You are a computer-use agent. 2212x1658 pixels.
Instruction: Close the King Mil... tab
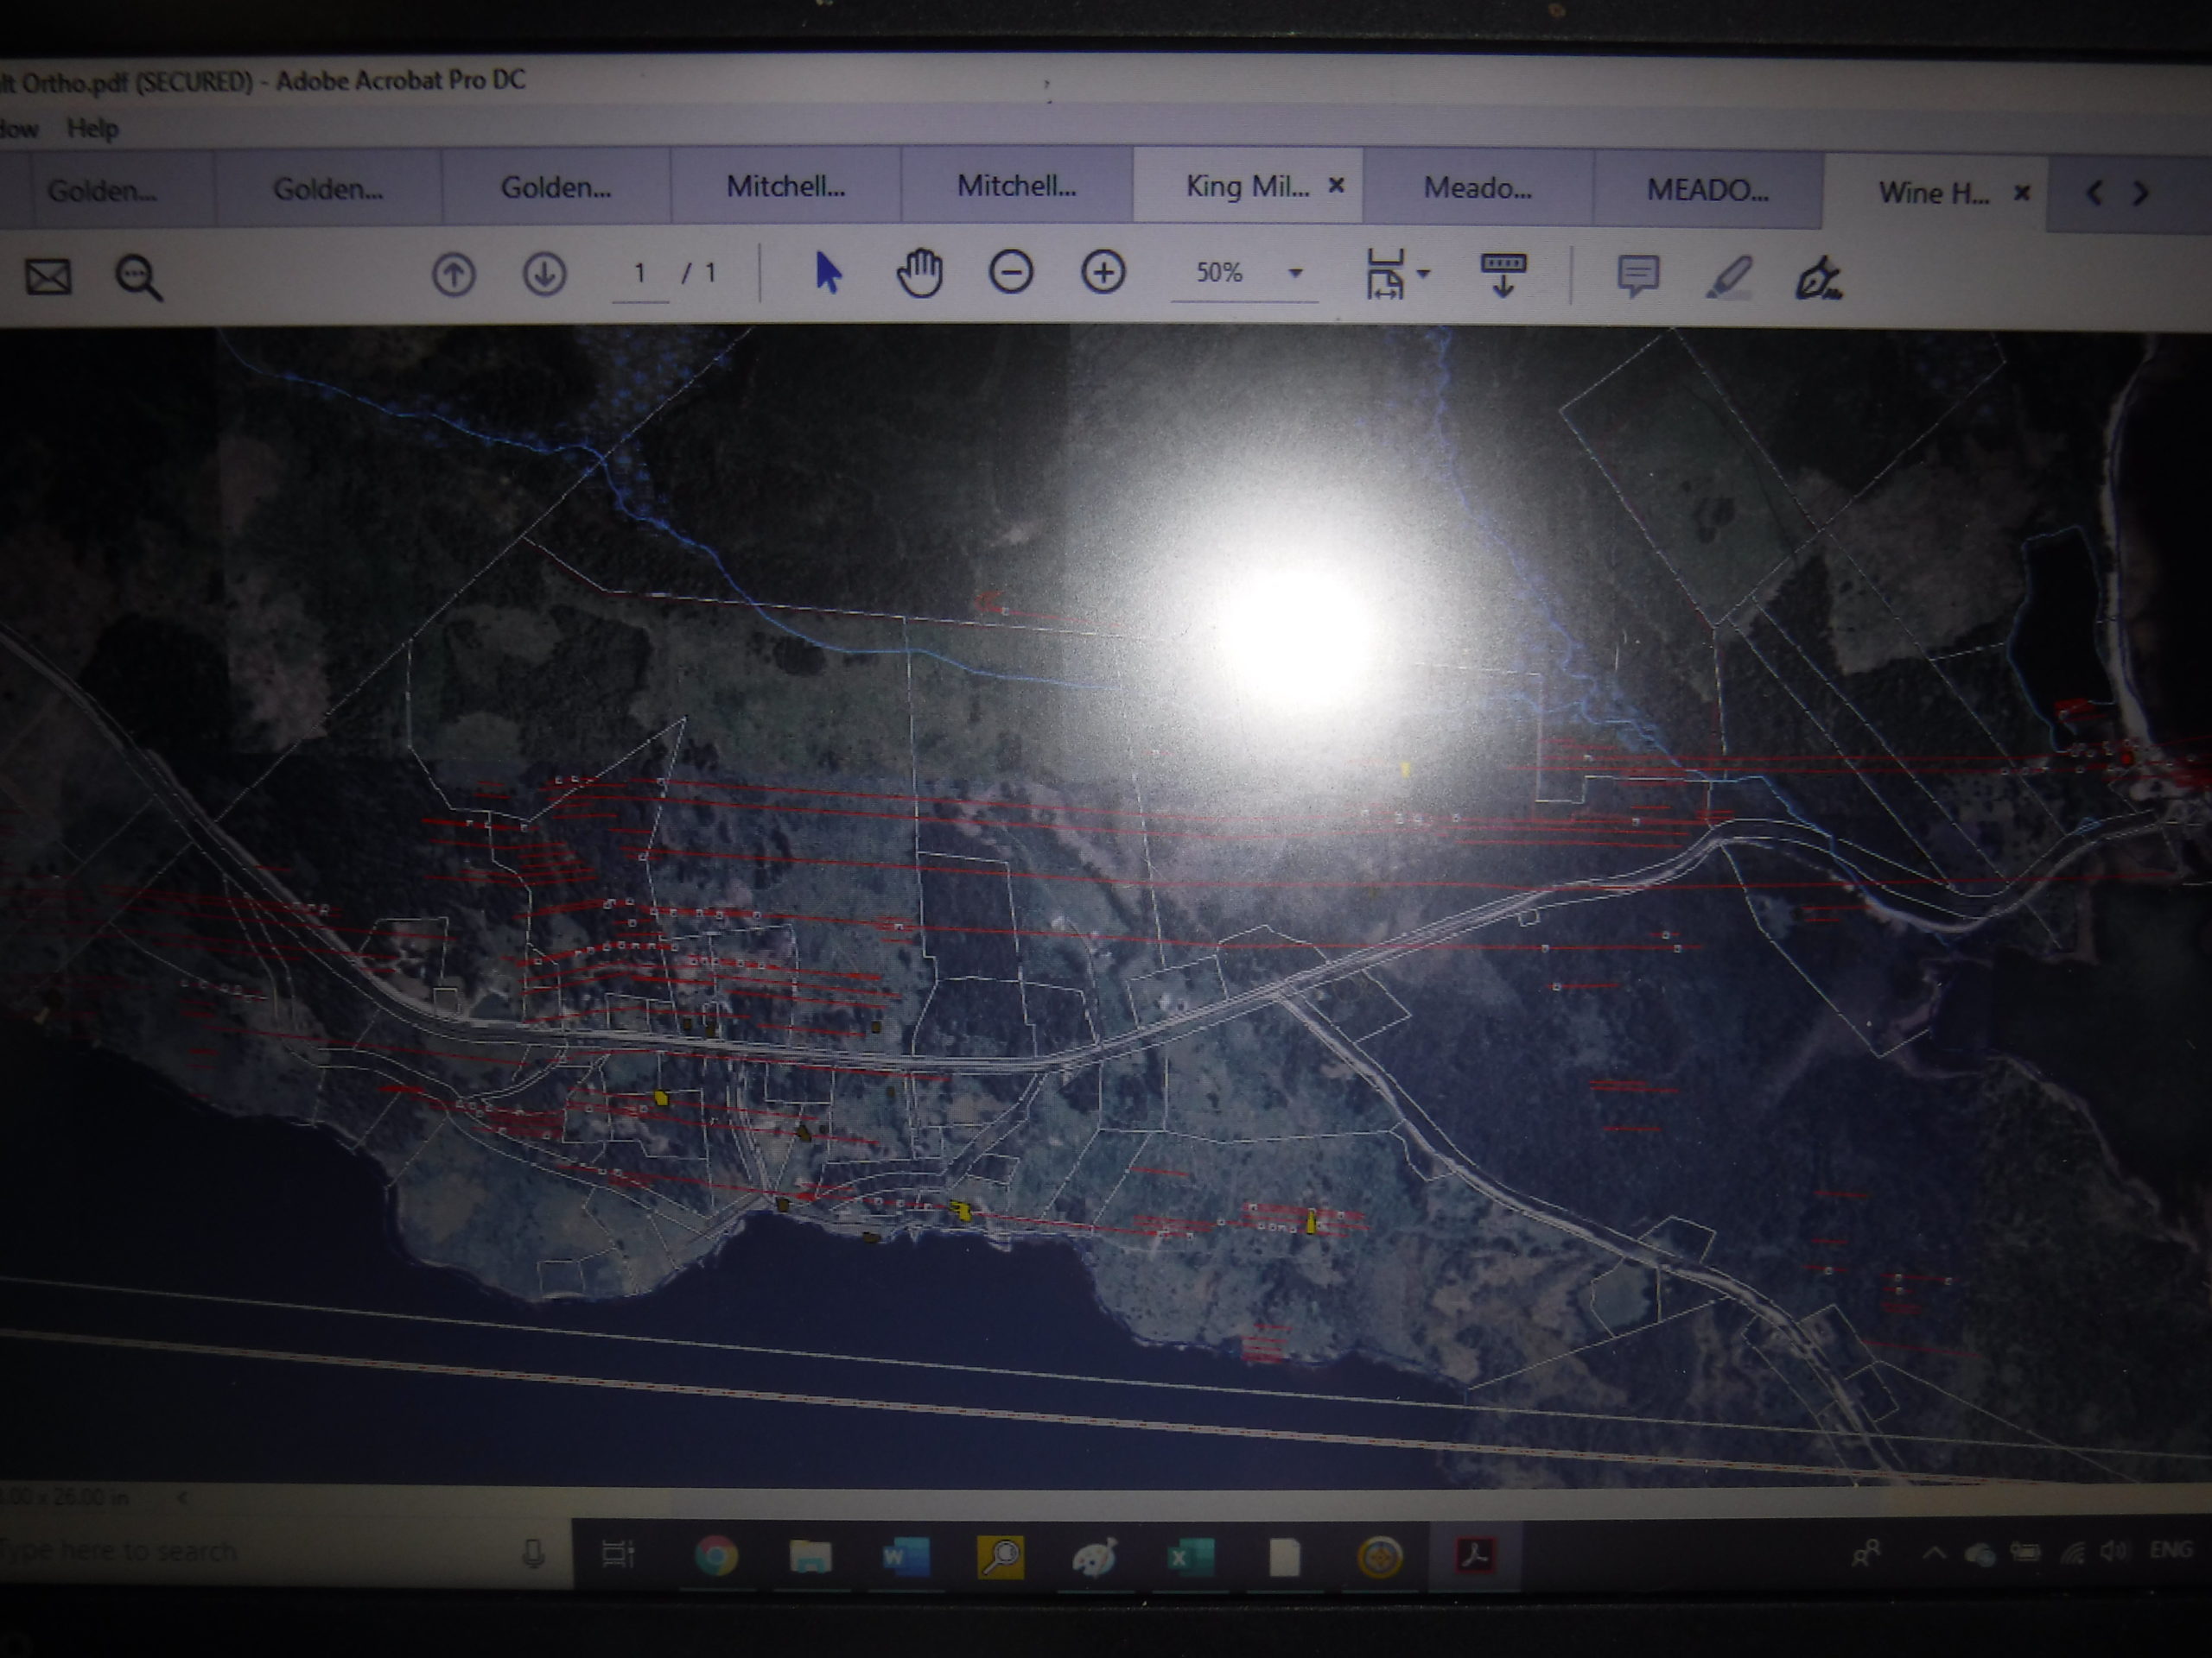point(1336,186)
